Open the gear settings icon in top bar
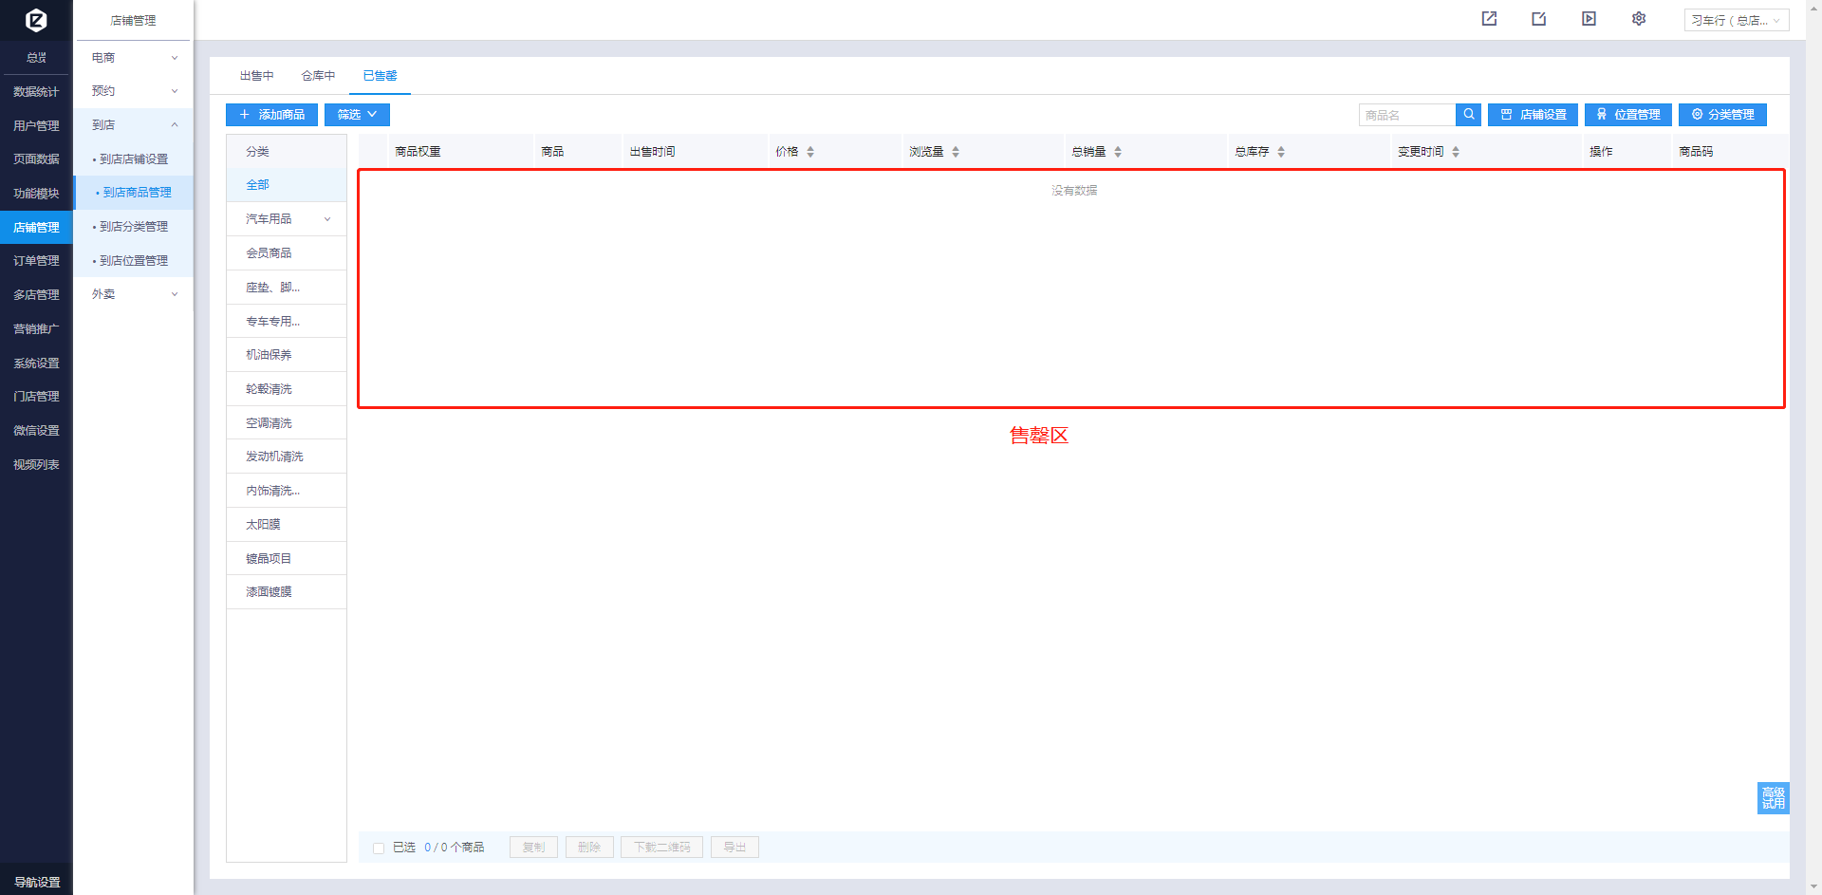Screen dimensions: 1822x895 (1639, 19)
